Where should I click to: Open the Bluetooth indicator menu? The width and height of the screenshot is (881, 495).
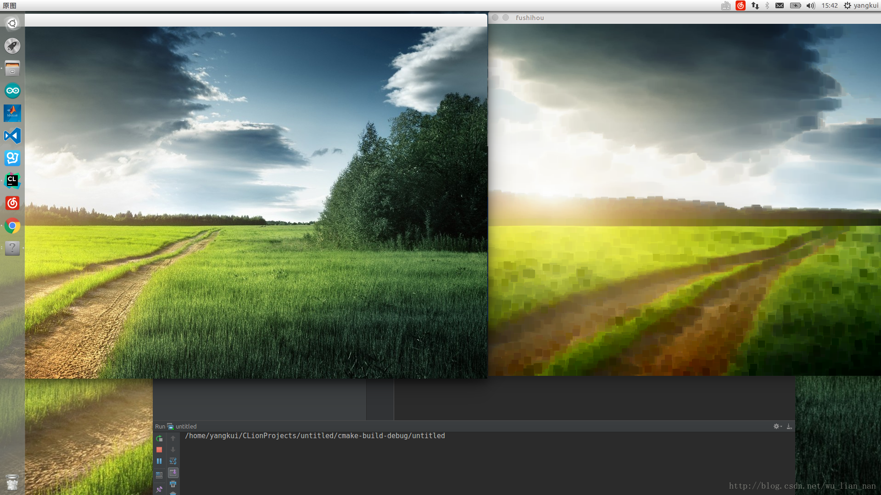click(767, 5)
